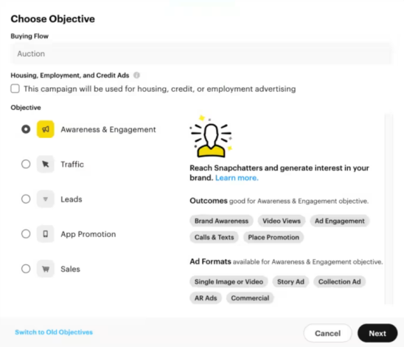Click the Learn more link

coord(237,178)
